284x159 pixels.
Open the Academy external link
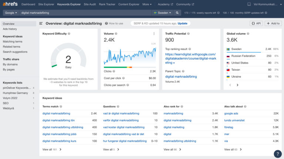pyautogui.click(x=165, y=4)
